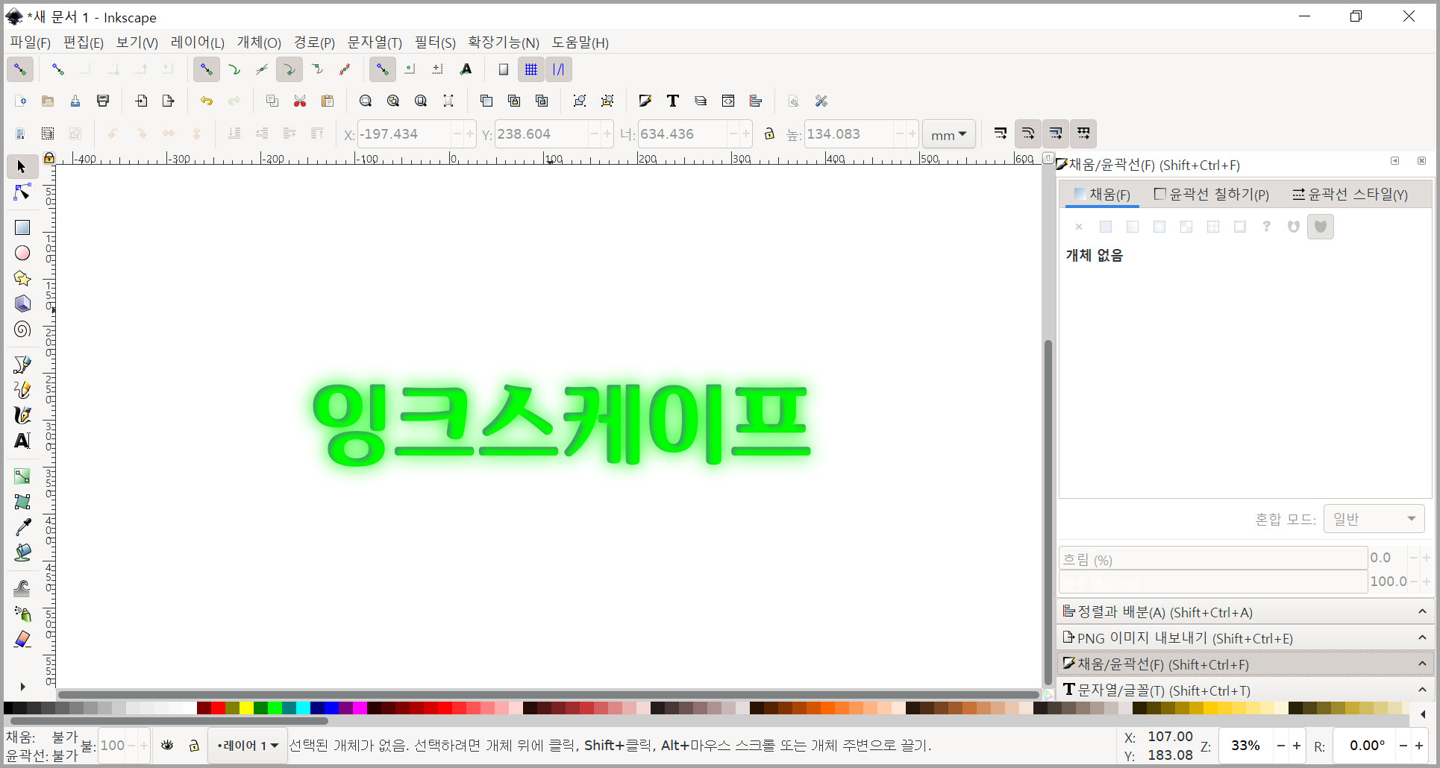Pick the bright red palette swatch
1440x768 pixels.
pos(218,708)
